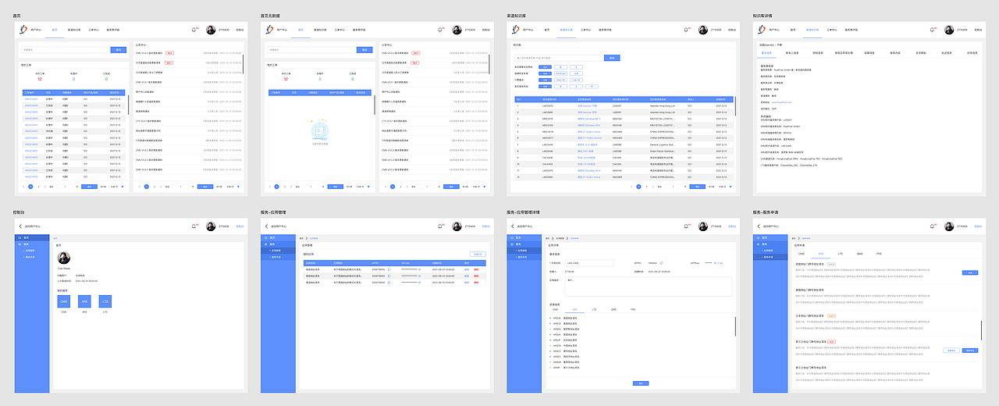Open 工单中心 in the 首页 screen navigation
The width and height of the screenshot is (999, 406).
click(94, 30)
